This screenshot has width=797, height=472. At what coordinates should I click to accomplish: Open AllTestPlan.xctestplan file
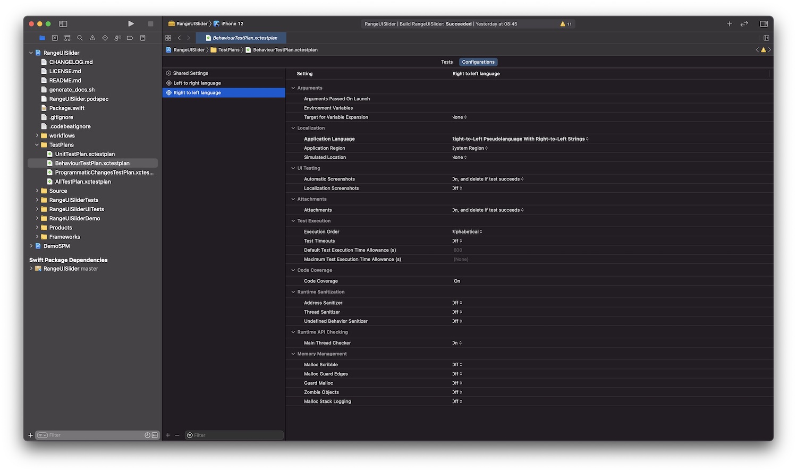(83, 182)
